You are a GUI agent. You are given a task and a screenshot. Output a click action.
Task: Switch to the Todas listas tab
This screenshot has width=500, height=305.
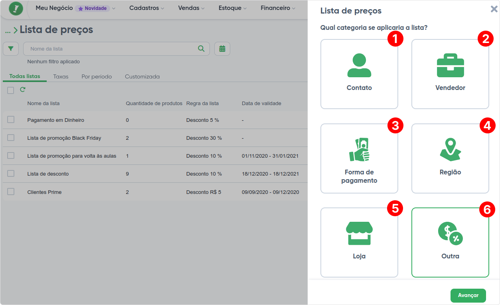[x=25, y=76]
